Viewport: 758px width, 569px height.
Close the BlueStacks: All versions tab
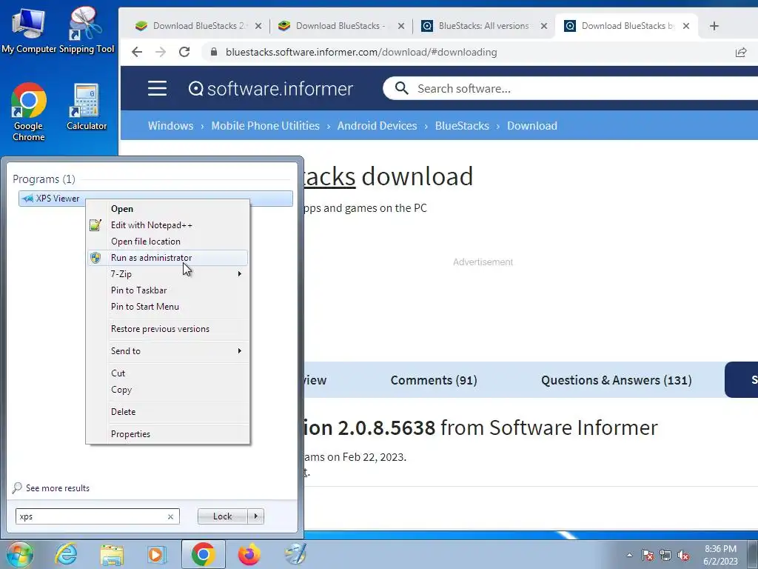coord(544,26)
